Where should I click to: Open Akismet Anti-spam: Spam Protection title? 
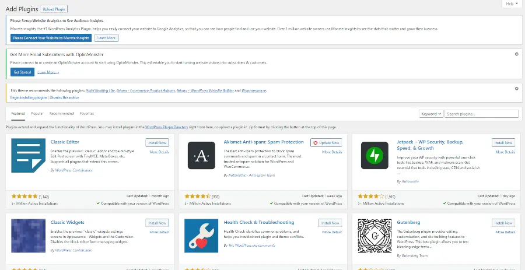coord(264,142)
